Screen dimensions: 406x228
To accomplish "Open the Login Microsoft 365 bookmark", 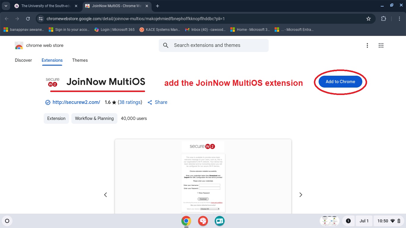I will click(114, 30).
